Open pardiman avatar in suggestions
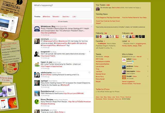 124,67
